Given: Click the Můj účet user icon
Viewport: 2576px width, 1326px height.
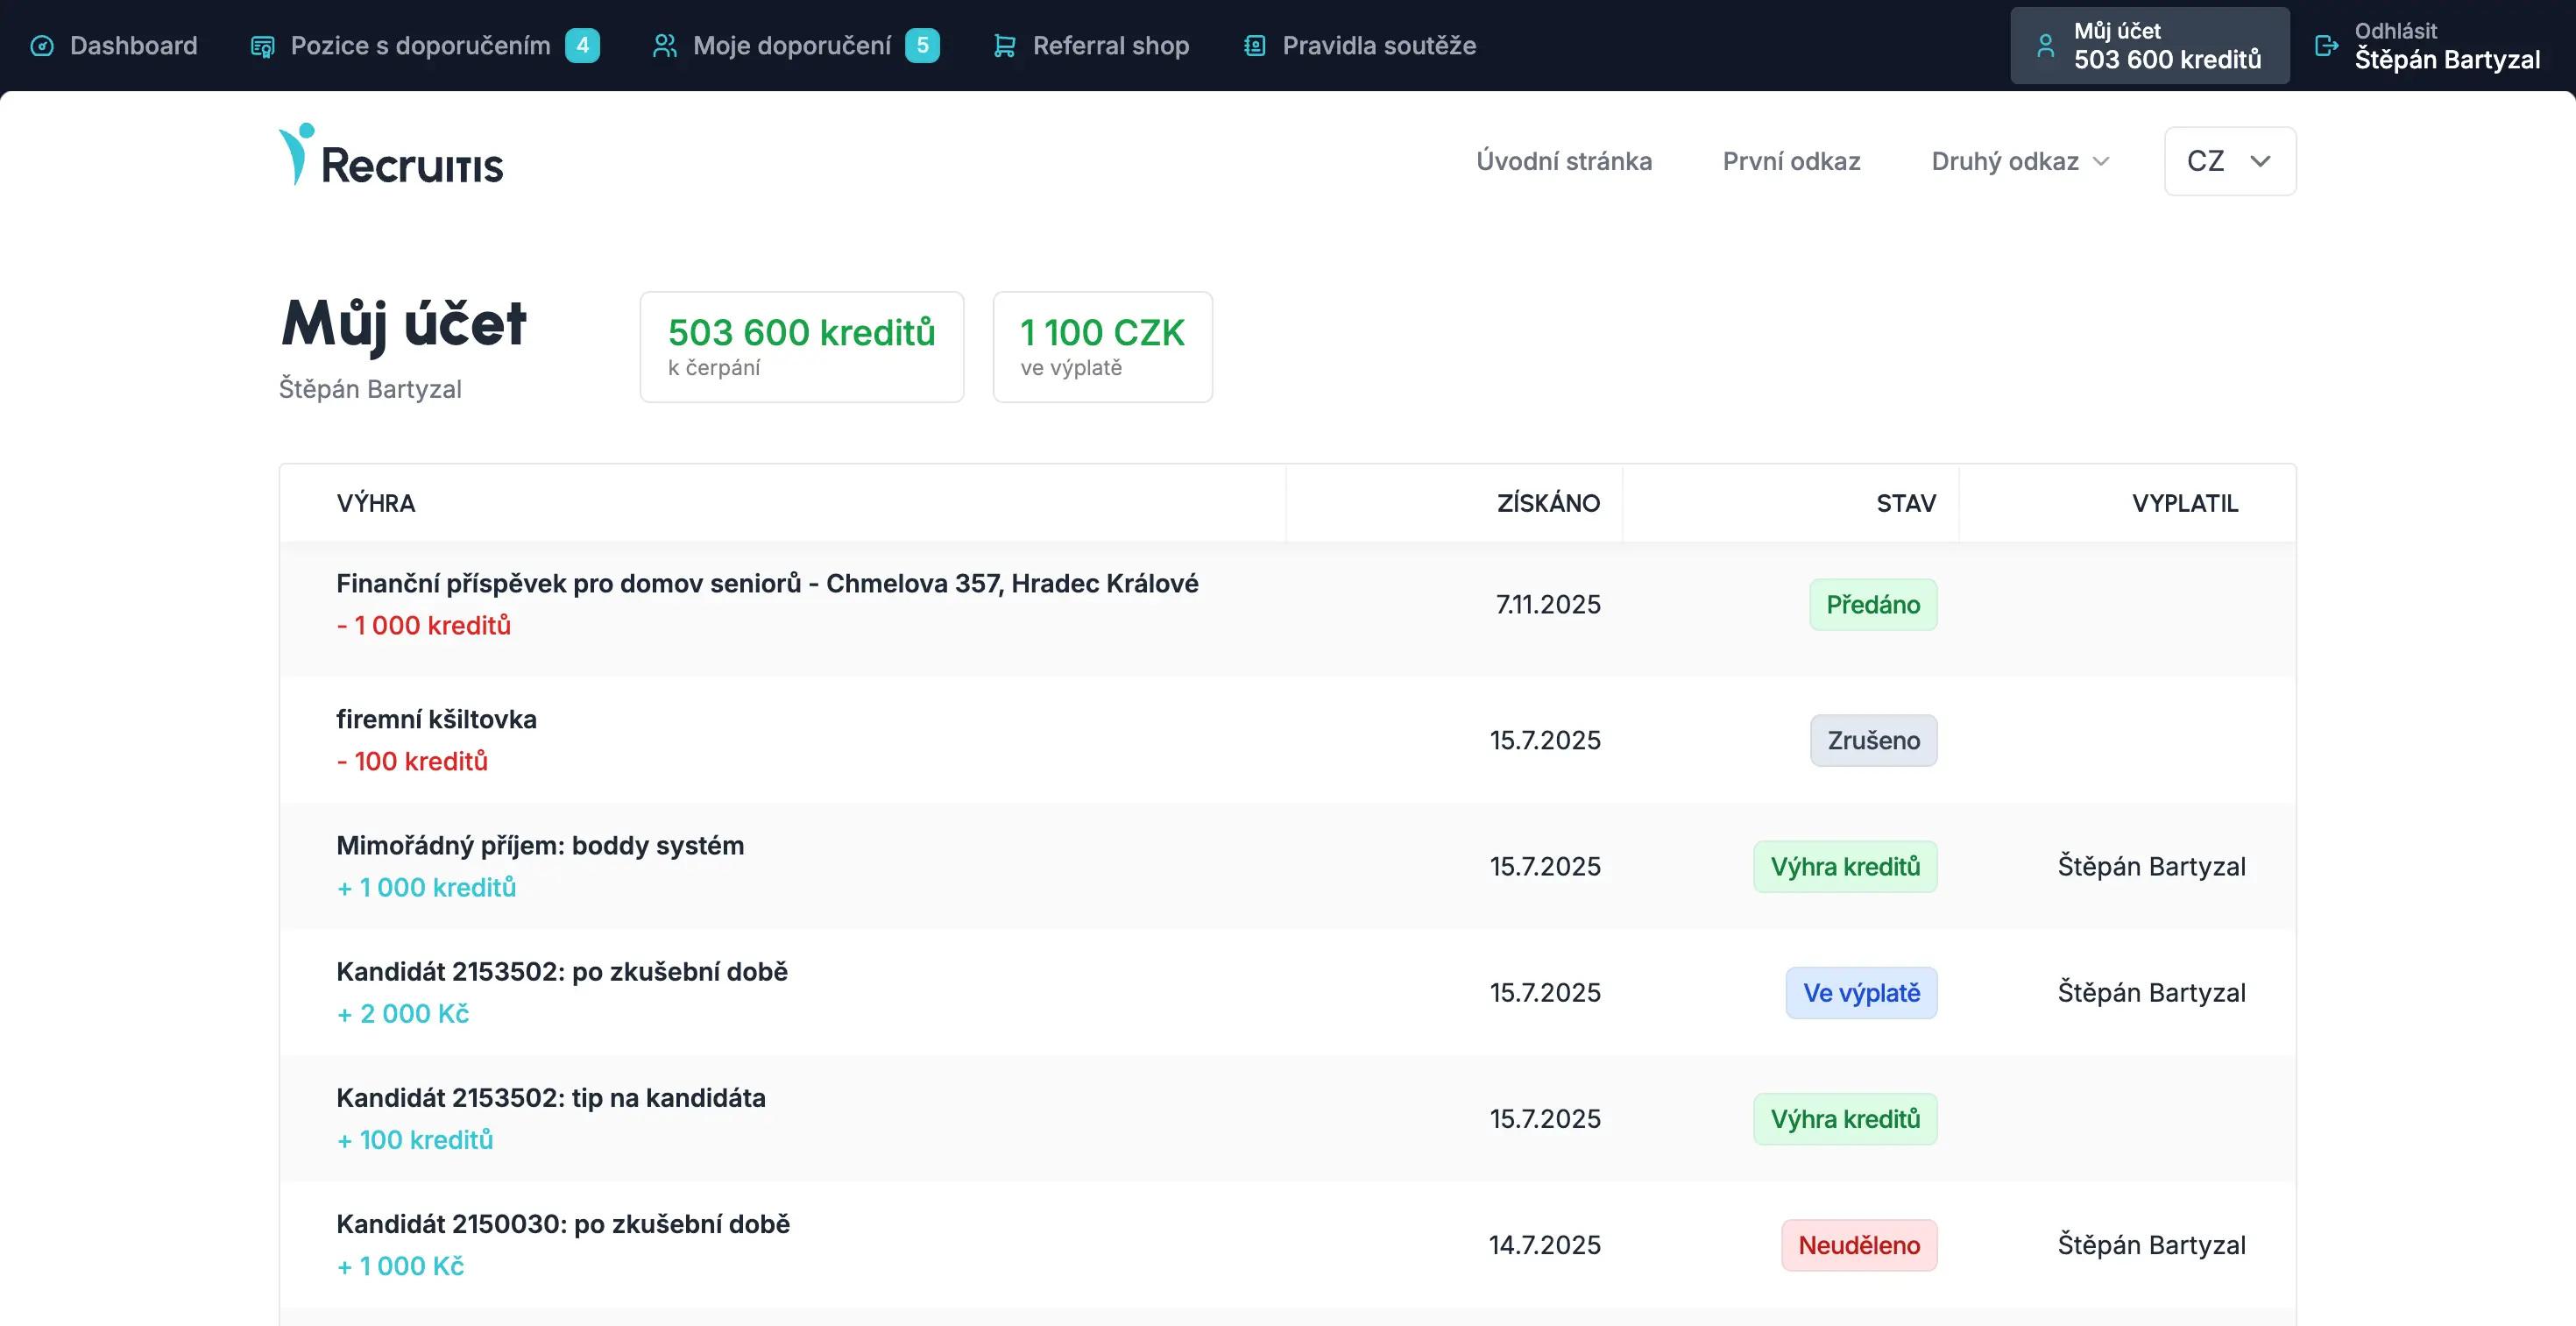Looking at the screenshot, I should [x=2046, y=45].
